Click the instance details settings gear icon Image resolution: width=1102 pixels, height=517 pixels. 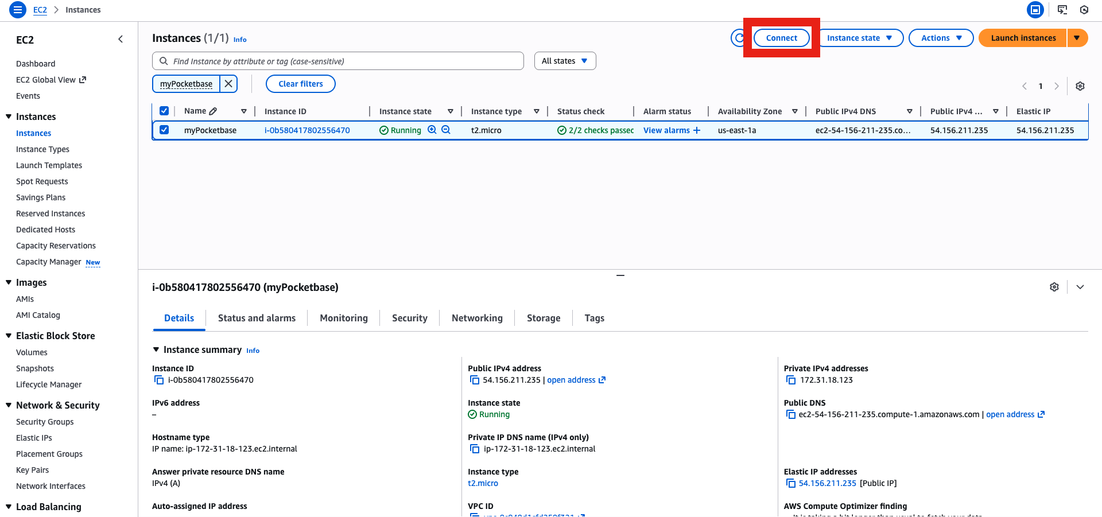[x=1054, y=287]
